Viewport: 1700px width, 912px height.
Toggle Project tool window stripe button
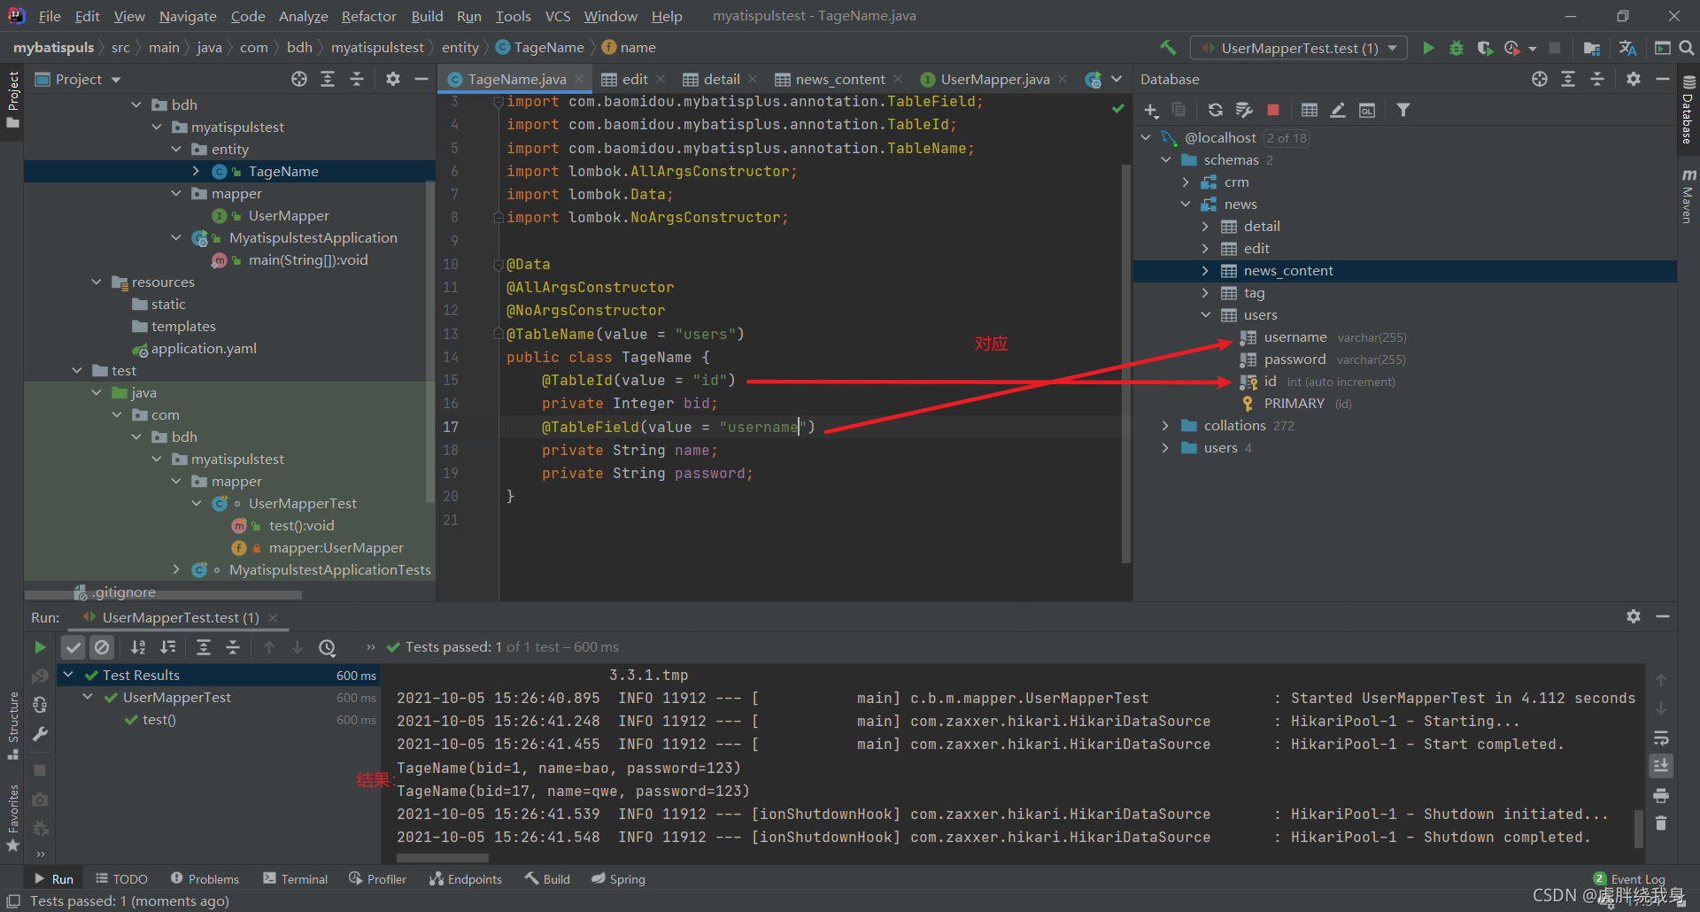point(12,98)
